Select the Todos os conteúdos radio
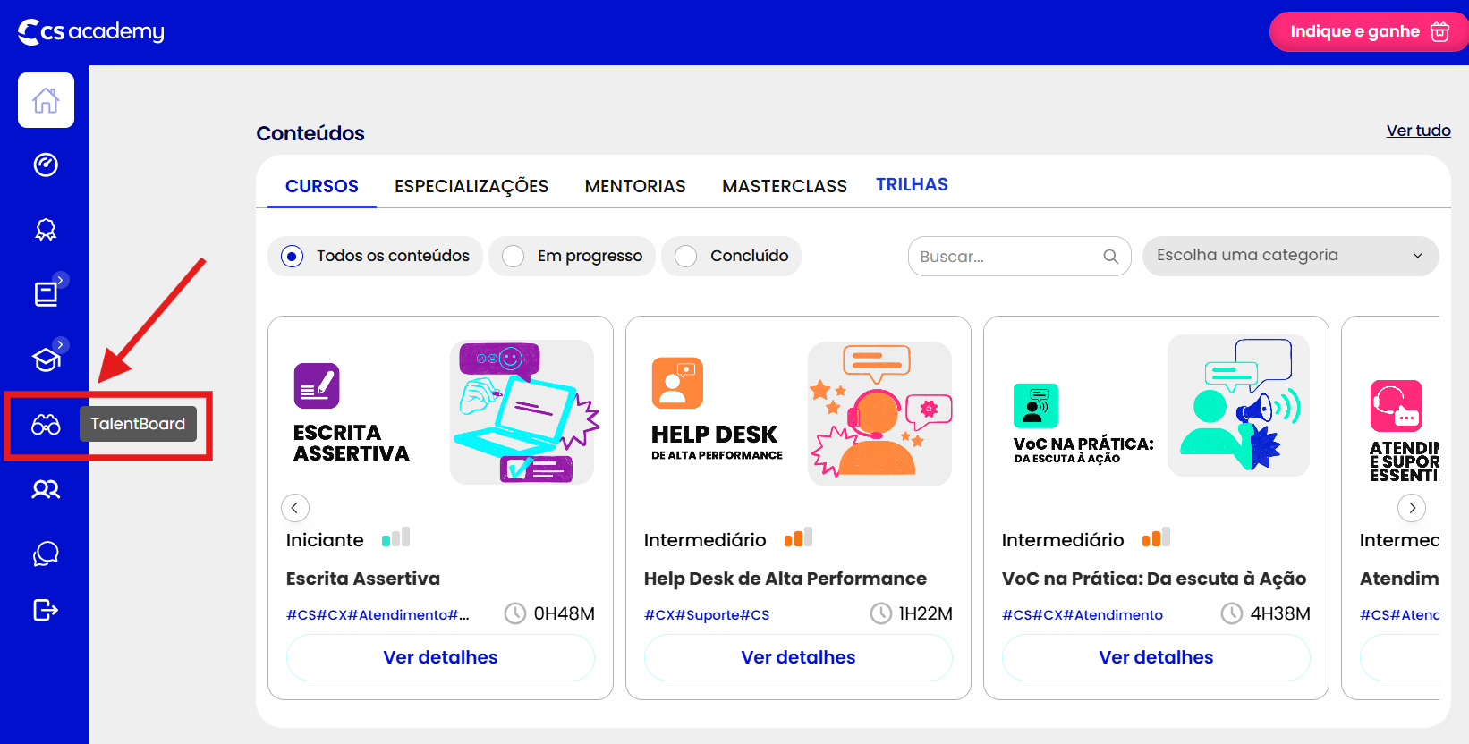Screen dimensions: 1469x744 292,257
